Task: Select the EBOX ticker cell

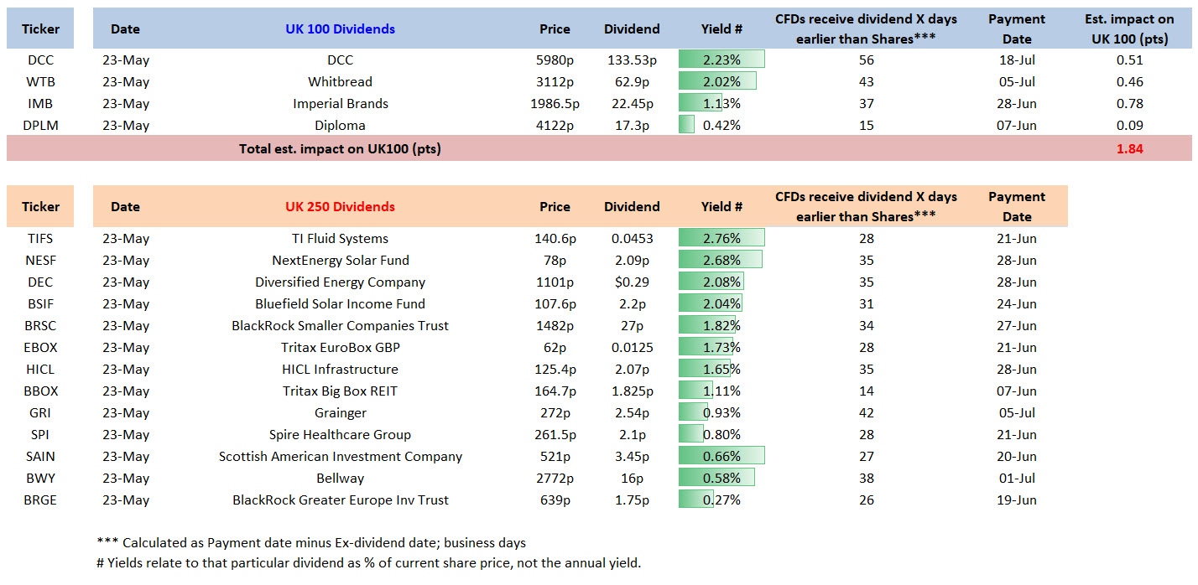Action: (40, 347)
